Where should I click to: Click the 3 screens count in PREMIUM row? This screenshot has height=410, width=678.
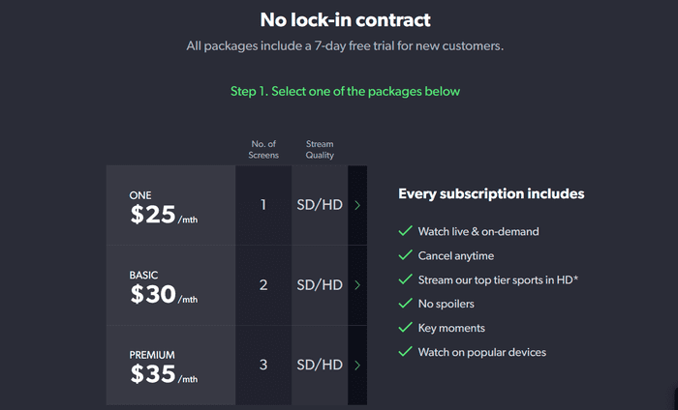tap(263, 365)
